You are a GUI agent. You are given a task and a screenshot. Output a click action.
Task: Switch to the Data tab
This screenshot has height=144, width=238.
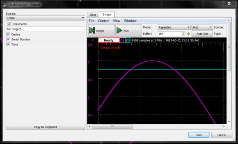(x=93, y=15)
